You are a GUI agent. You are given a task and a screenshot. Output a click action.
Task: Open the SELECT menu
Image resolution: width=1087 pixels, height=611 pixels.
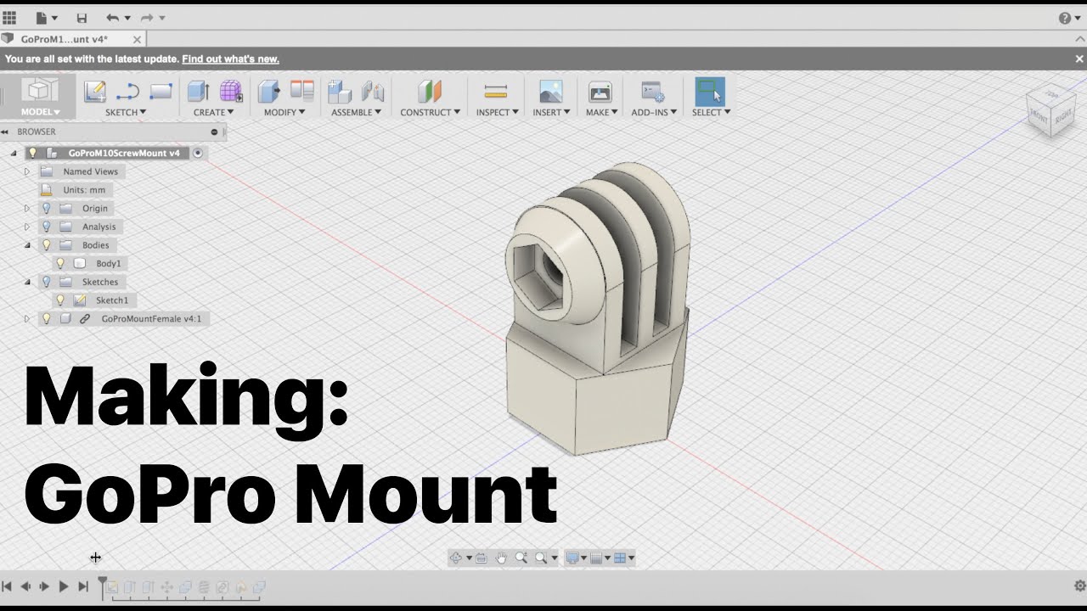coord(711,112)
